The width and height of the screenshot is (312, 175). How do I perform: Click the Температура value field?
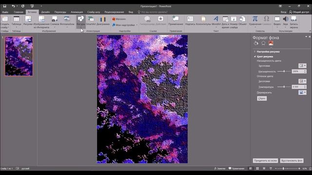tap(298, 87)
